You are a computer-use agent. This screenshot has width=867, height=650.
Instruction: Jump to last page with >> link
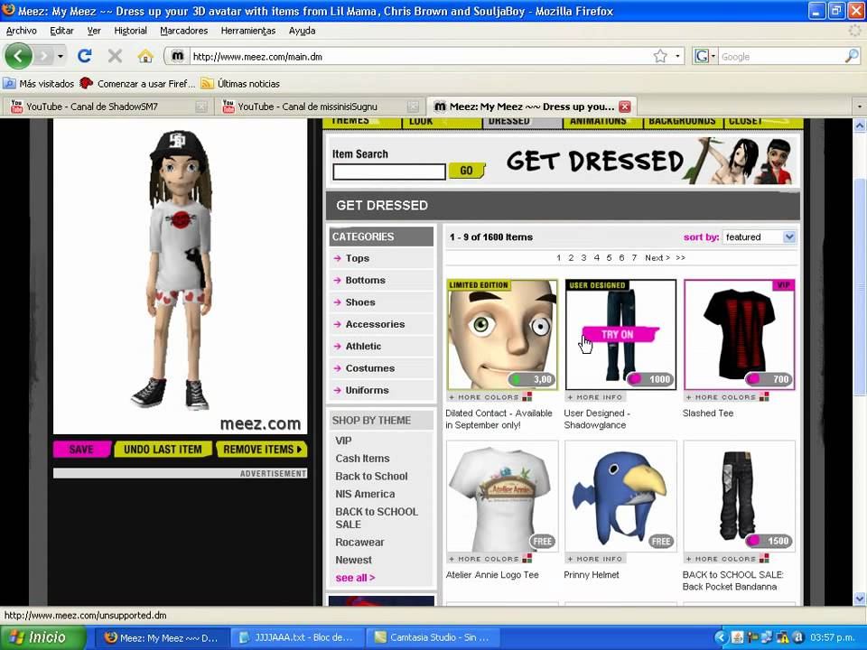point(680,257)
